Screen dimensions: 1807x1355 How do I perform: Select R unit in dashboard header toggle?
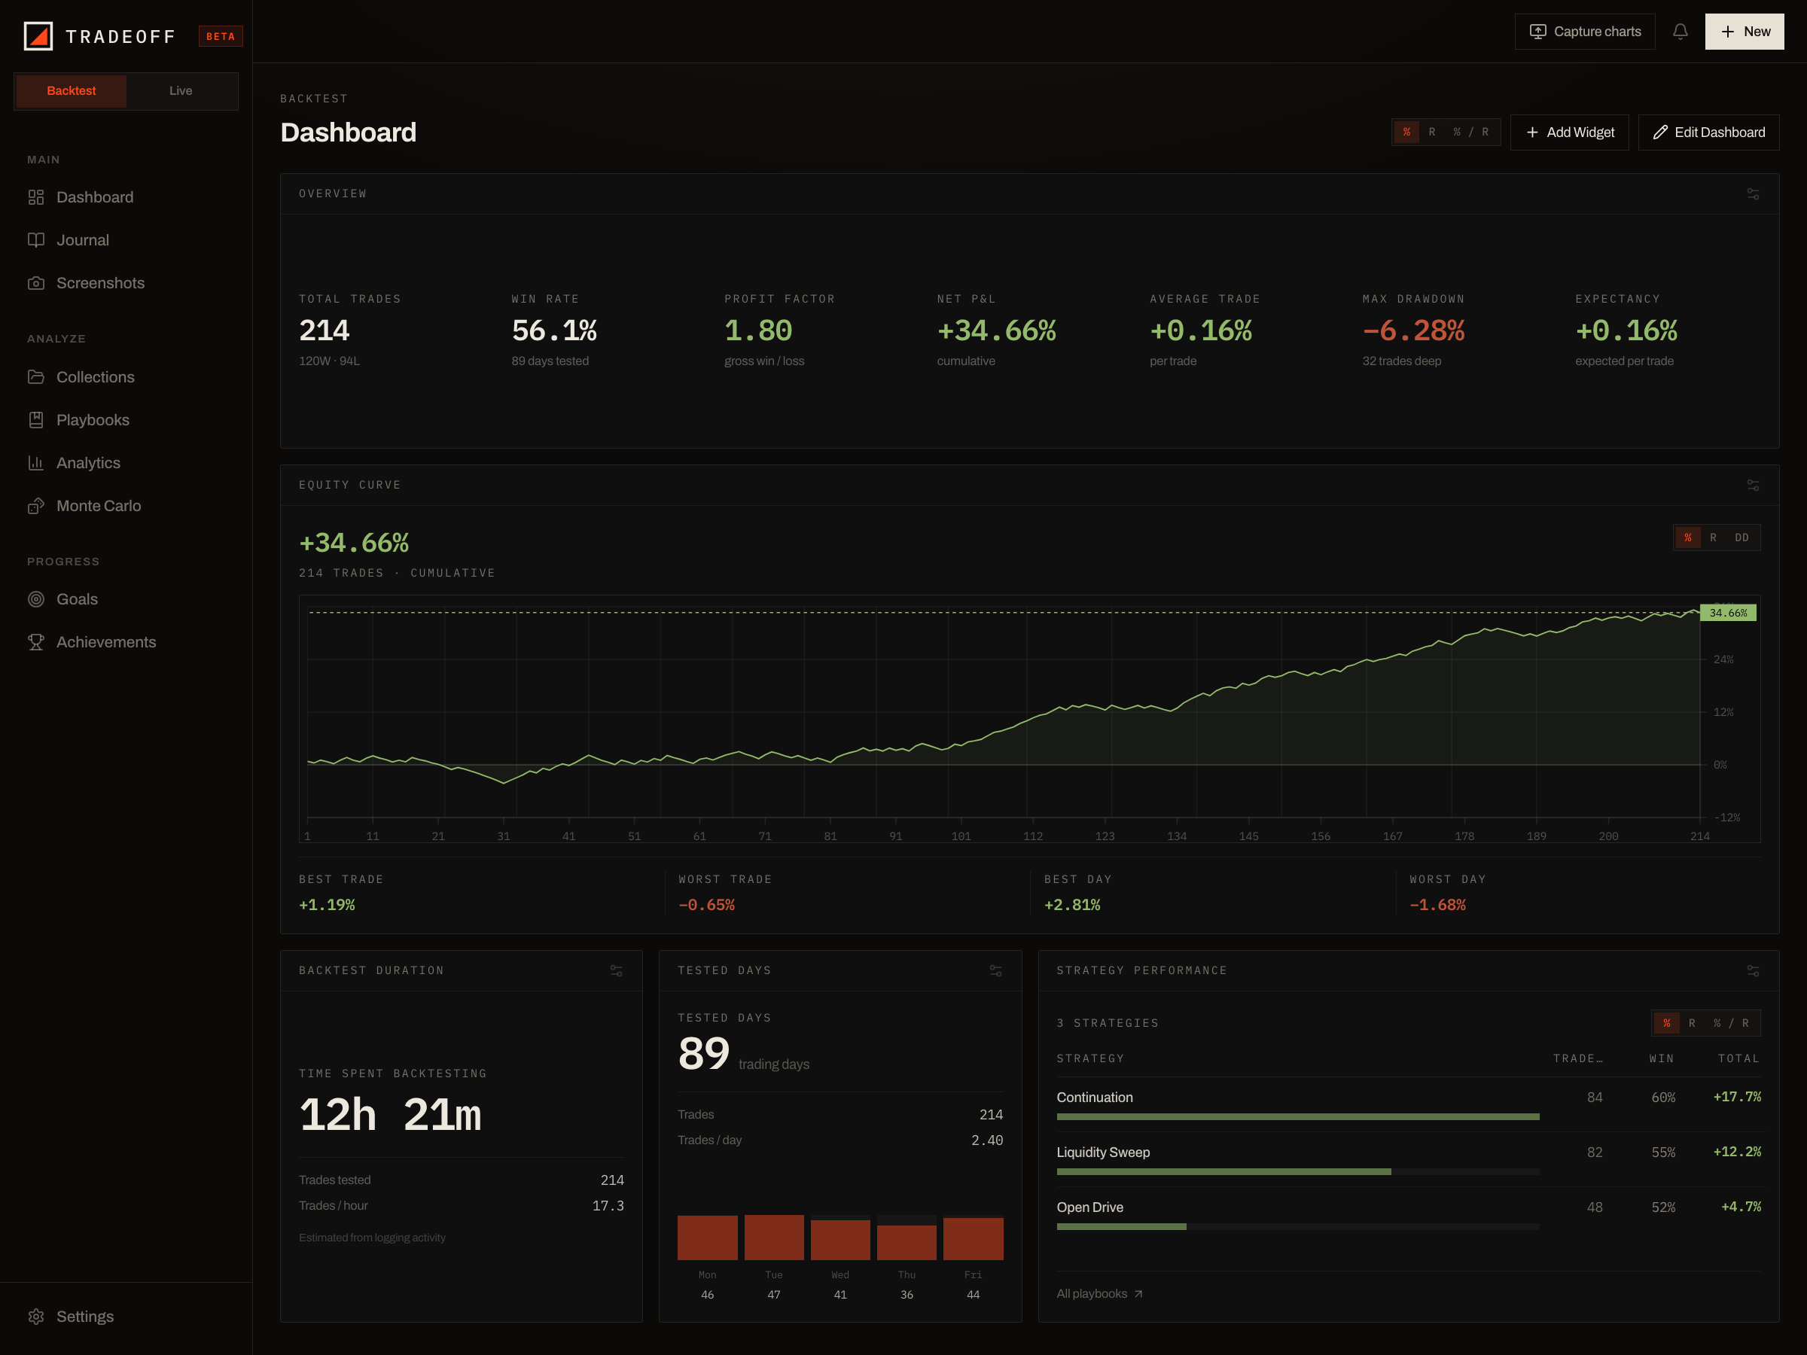[1432, 132]
